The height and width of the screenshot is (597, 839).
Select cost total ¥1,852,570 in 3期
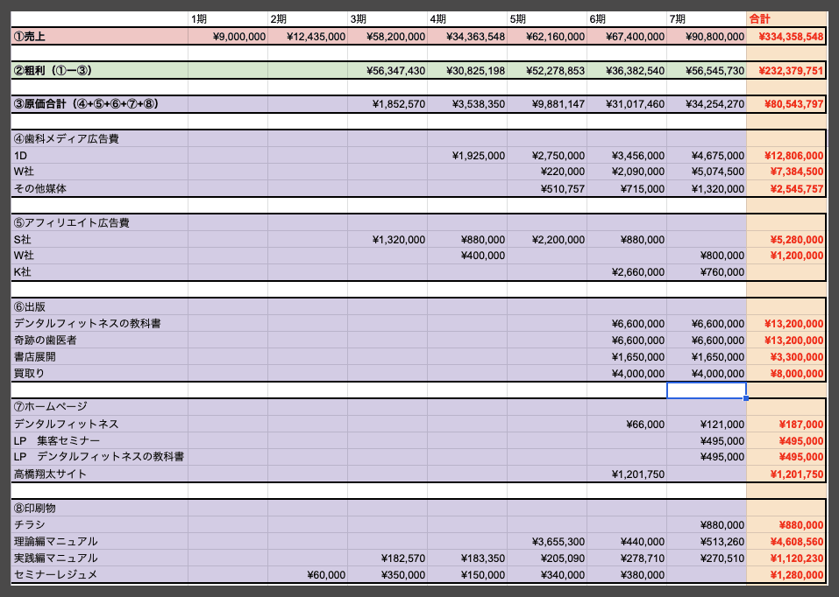[x=388, y=103]
